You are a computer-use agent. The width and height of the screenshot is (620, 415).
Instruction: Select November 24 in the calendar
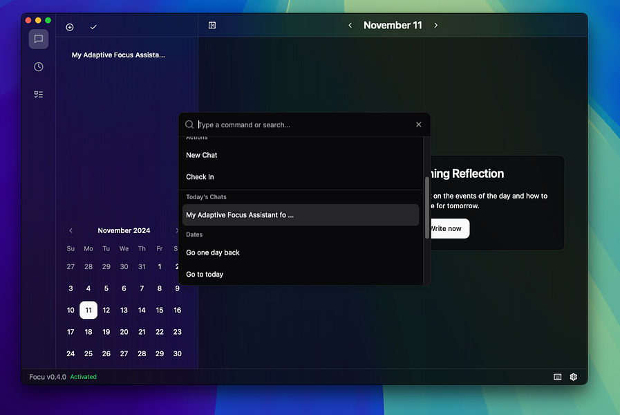click(x=71, y=353)
